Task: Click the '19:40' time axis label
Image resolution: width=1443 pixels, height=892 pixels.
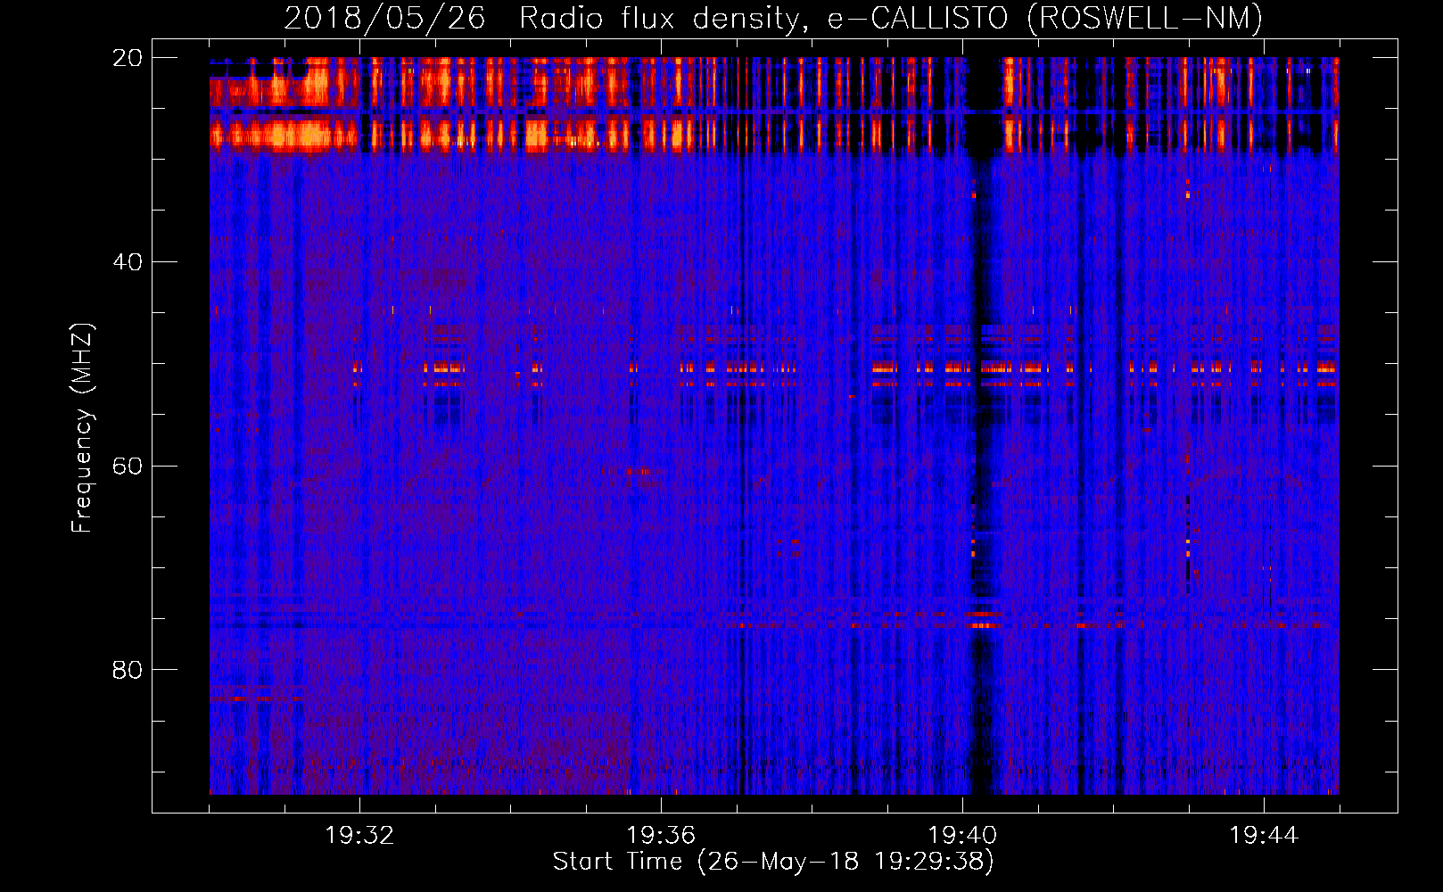Action: (x=962, y=836)
